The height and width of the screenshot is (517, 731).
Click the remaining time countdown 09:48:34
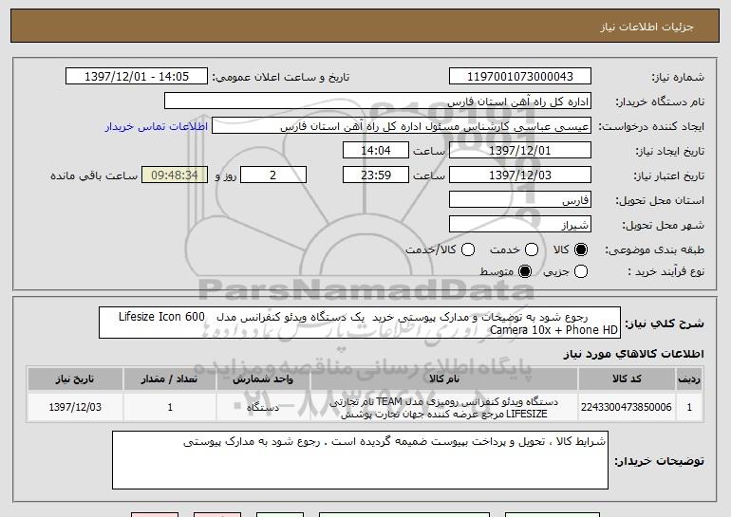[x=175, y=175]
